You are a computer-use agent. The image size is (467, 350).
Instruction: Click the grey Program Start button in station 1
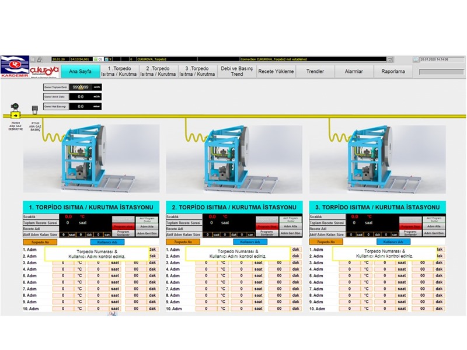(123, 220)
